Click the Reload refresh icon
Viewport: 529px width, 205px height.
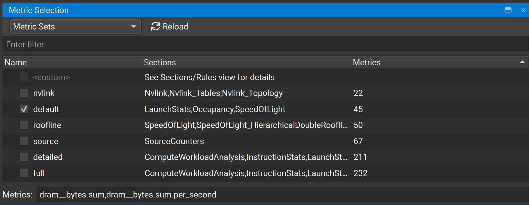pyautogui.click(x=155, y=26)
